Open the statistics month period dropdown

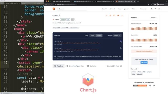(x=154, y=17)
